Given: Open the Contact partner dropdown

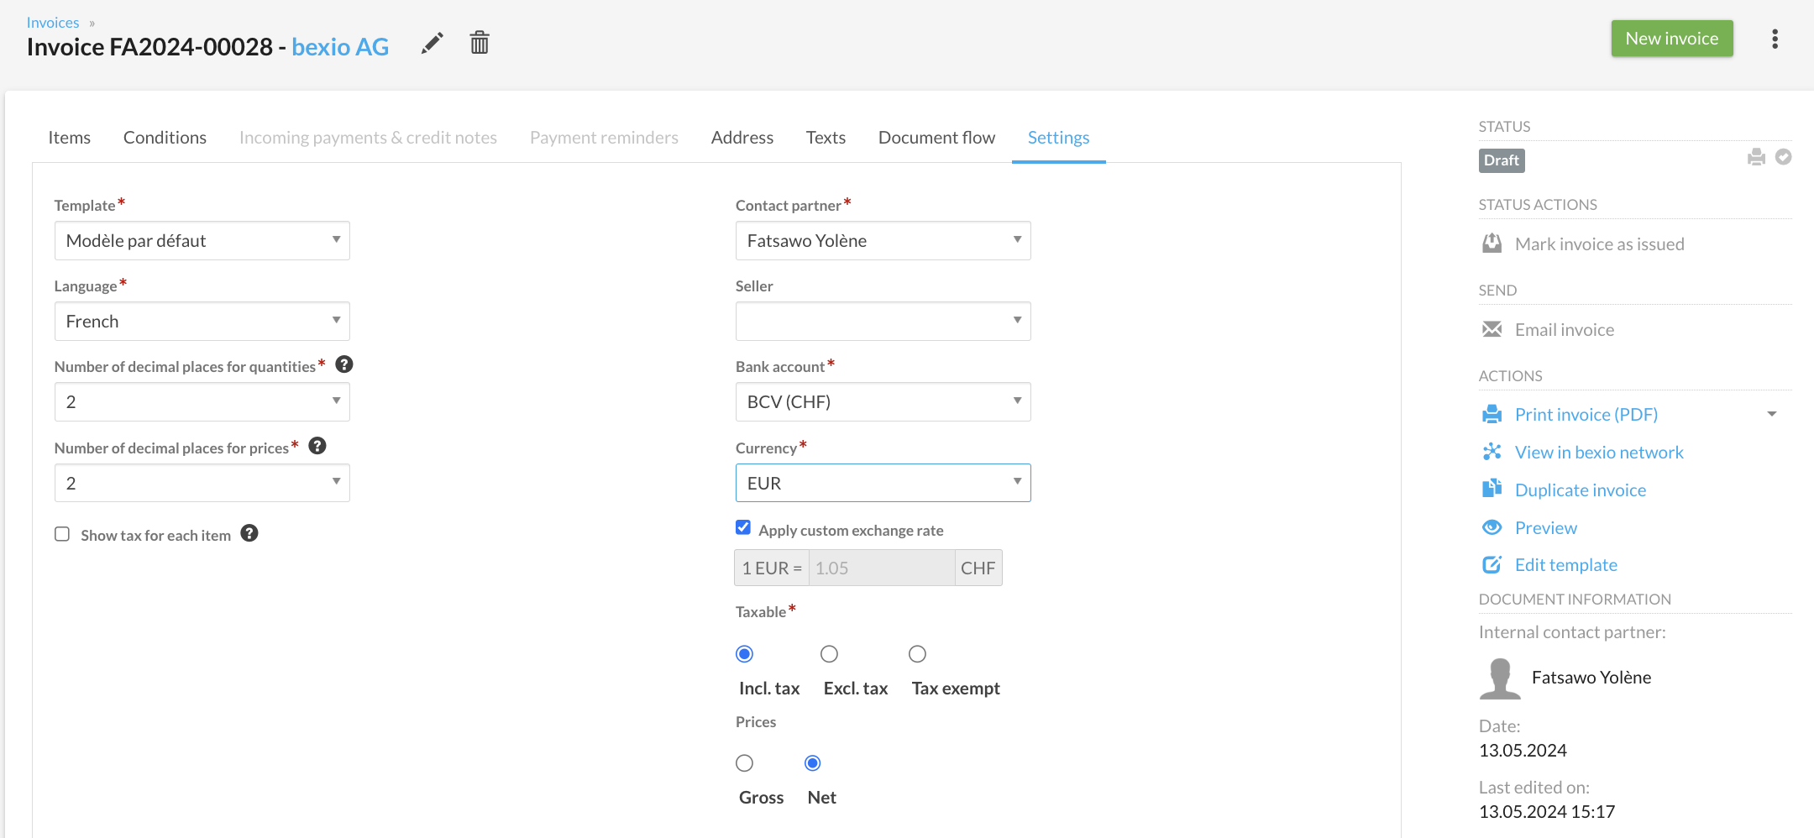Looking at the screenshot, I should pyautogui.click(x=883, y=241).
